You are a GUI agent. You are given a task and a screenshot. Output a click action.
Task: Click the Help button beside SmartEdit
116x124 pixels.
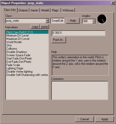73,21
